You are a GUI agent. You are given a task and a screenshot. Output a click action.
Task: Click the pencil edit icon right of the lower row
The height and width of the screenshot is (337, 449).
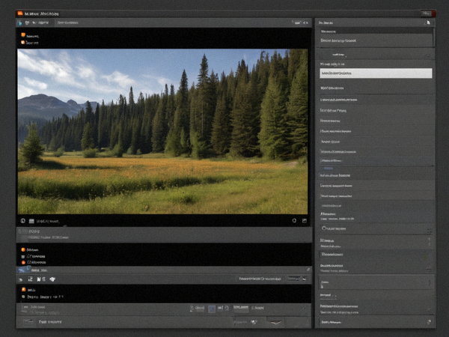pyautogui.click(x=308, y=270)
